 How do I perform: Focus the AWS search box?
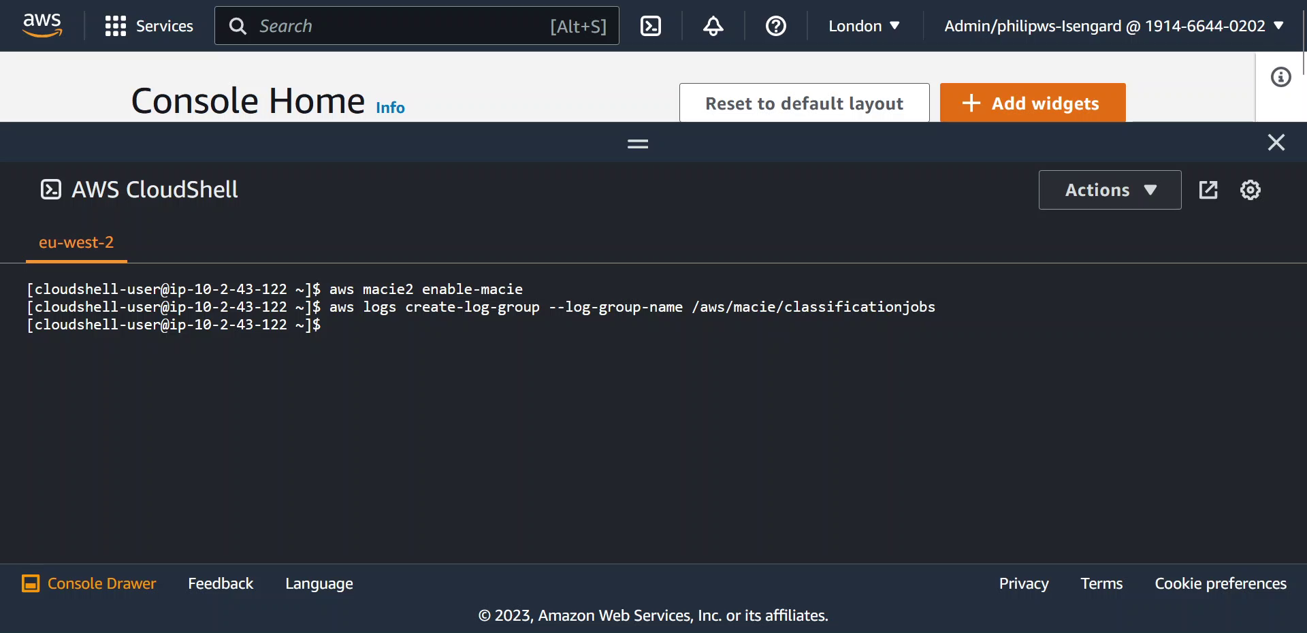417,26
